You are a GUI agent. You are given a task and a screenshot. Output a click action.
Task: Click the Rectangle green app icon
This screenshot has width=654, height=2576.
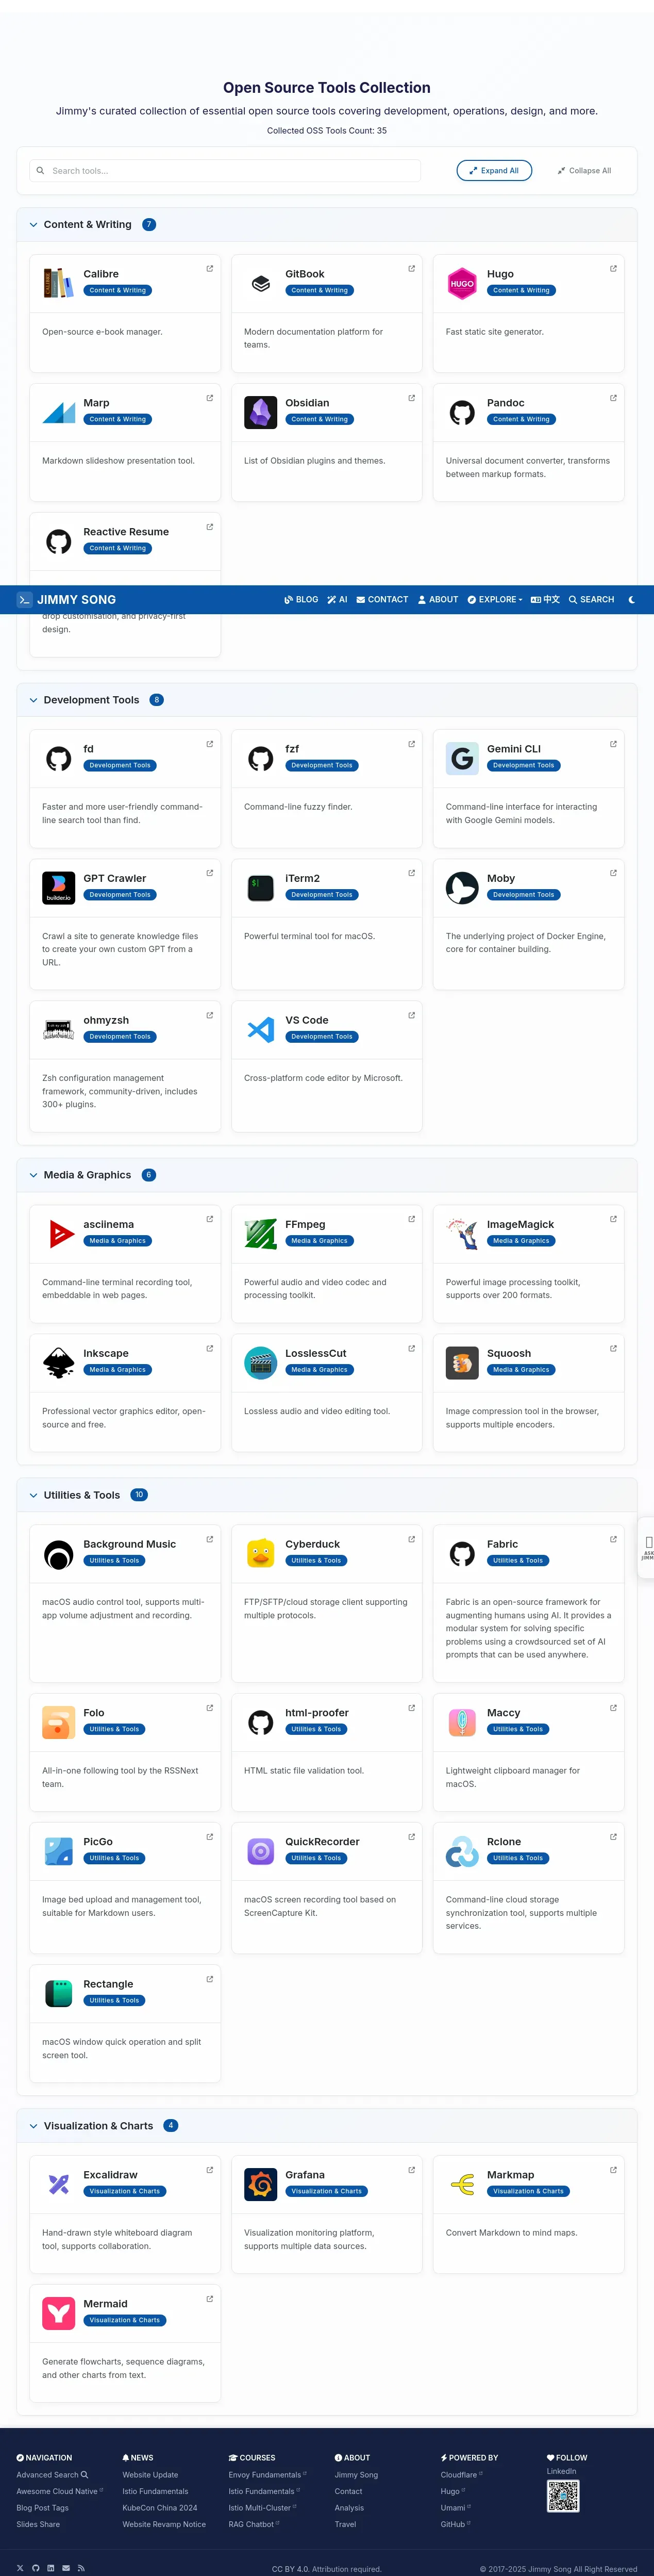tap(58, 1993)
